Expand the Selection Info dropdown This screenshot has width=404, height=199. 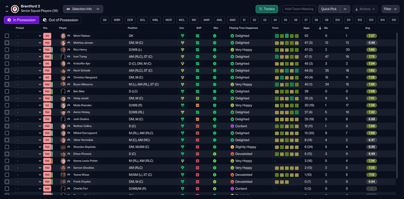(x=83, y=9)
